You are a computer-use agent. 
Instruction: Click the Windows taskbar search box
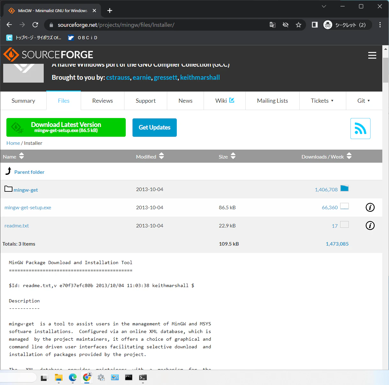point(18,377)
